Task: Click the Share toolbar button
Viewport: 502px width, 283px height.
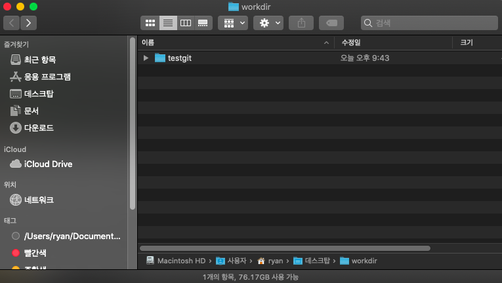Action: point(301,23)
